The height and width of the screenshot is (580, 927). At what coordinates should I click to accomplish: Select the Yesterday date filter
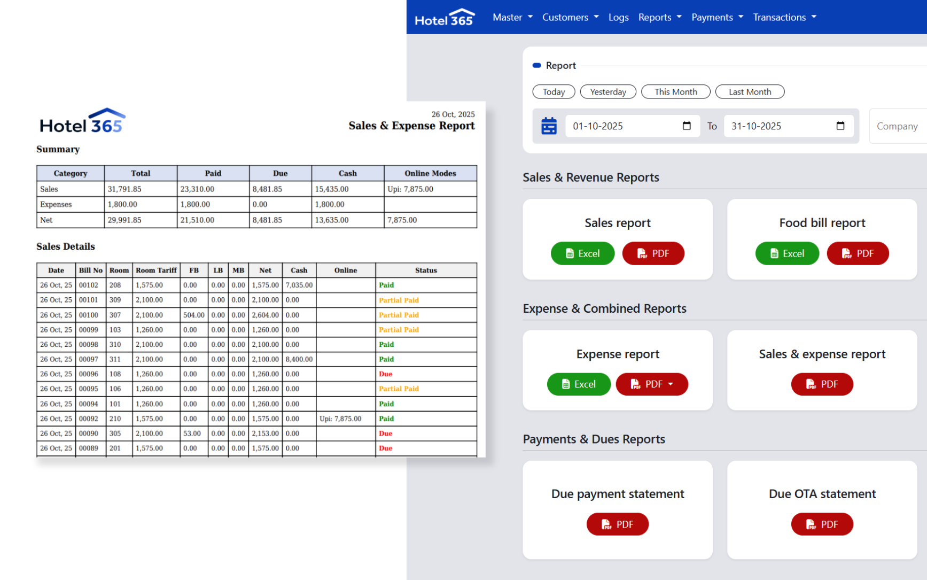tap(608, 92)
